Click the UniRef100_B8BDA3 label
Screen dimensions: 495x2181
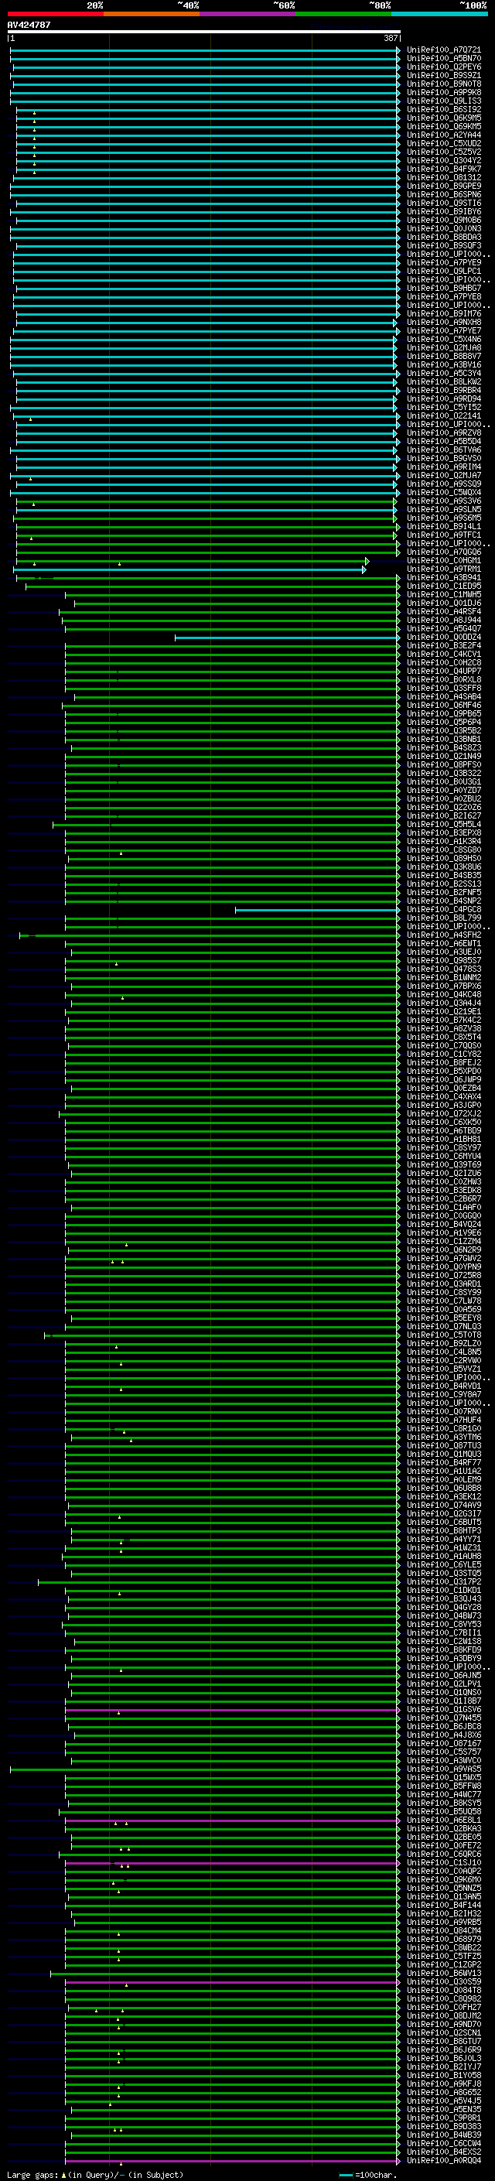(x=444, y=237)
